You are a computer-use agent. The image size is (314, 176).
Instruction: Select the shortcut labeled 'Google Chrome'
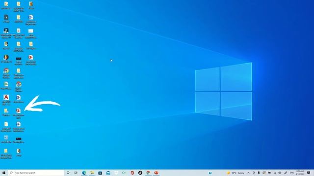coord(6,73)
